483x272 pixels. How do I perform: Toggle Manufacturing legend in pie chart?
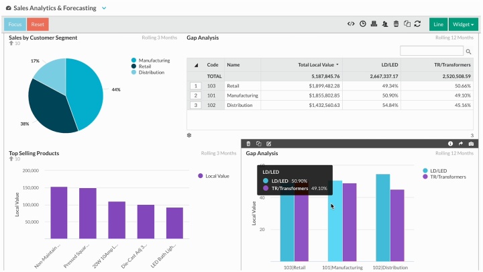[x=151, y=60]
